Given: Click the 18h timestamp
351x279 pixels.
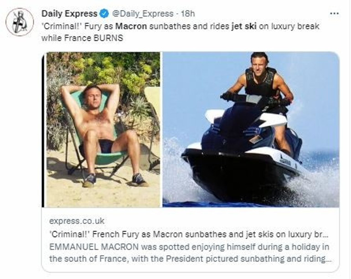Looking at the screenshot, I should click(x=188, y=14).
